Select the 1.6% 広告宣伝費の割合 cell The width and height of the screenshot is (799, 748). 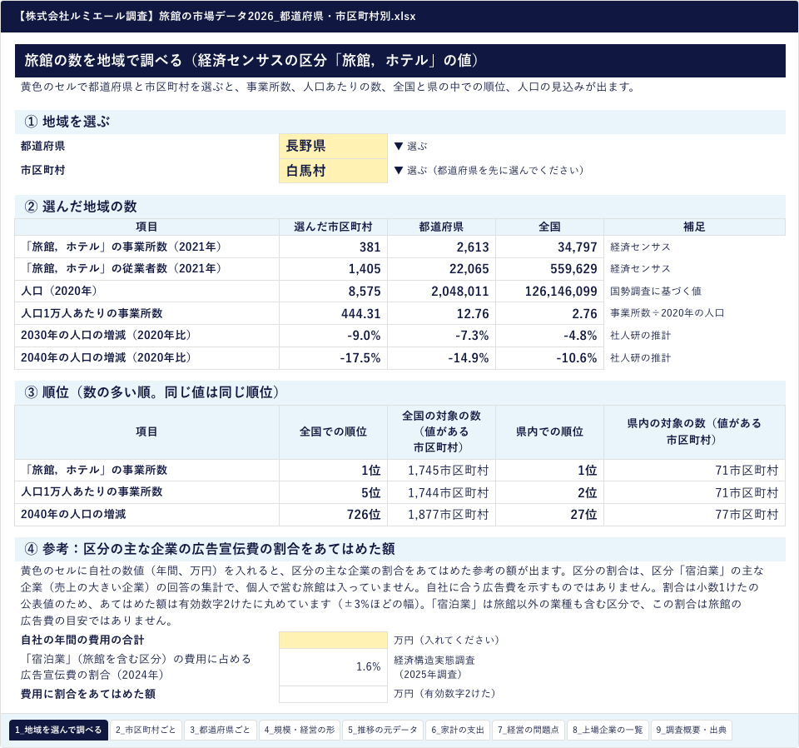pos(333,667)
